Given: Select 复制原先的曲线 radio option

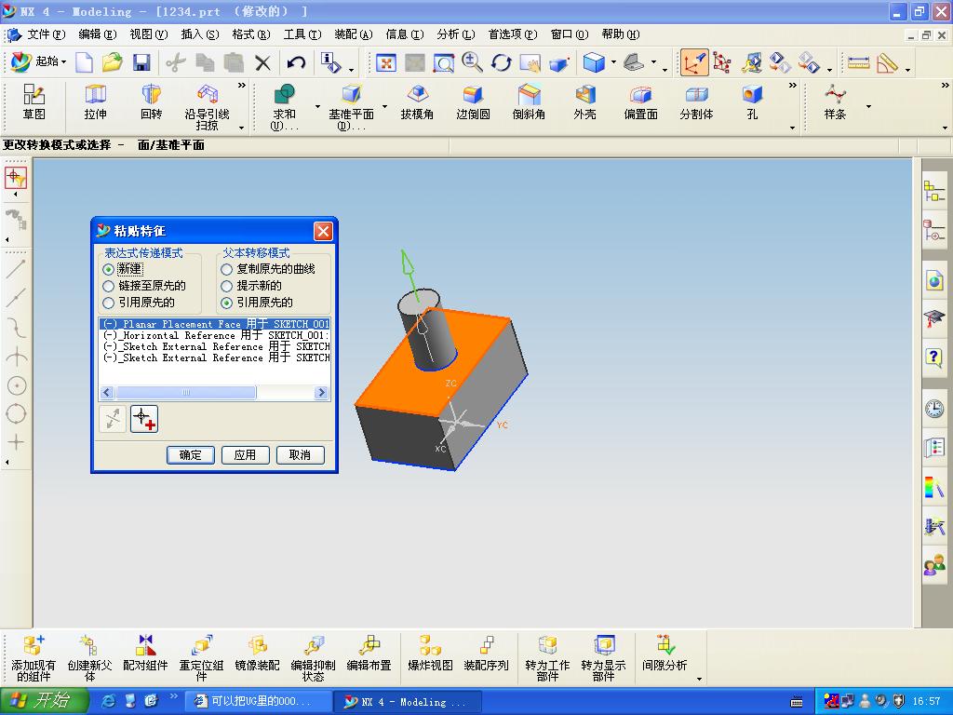Looking at the screenshot, I should (x=227, y=269).
